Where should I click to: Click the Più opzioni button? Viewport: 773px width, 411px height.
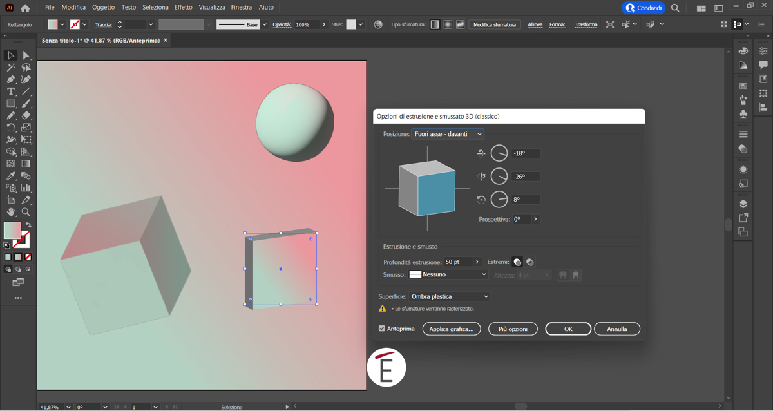coord(513,329)
